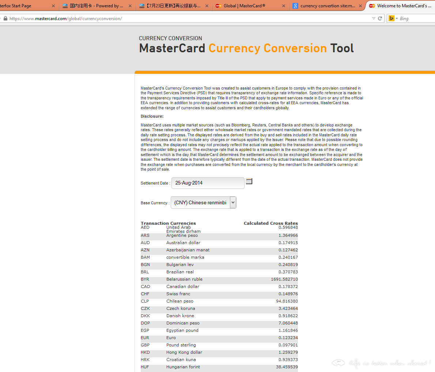The image size is (435, 372).
Task: Click the 'MasterCard Currency Conversion Tool' page title
Action: (x=246, y=49)
